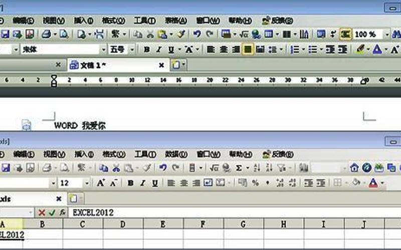Viewport: 401px width, 250px height.
Task: Click the spreadsheet red font color A button
Action: click(373, 182)
